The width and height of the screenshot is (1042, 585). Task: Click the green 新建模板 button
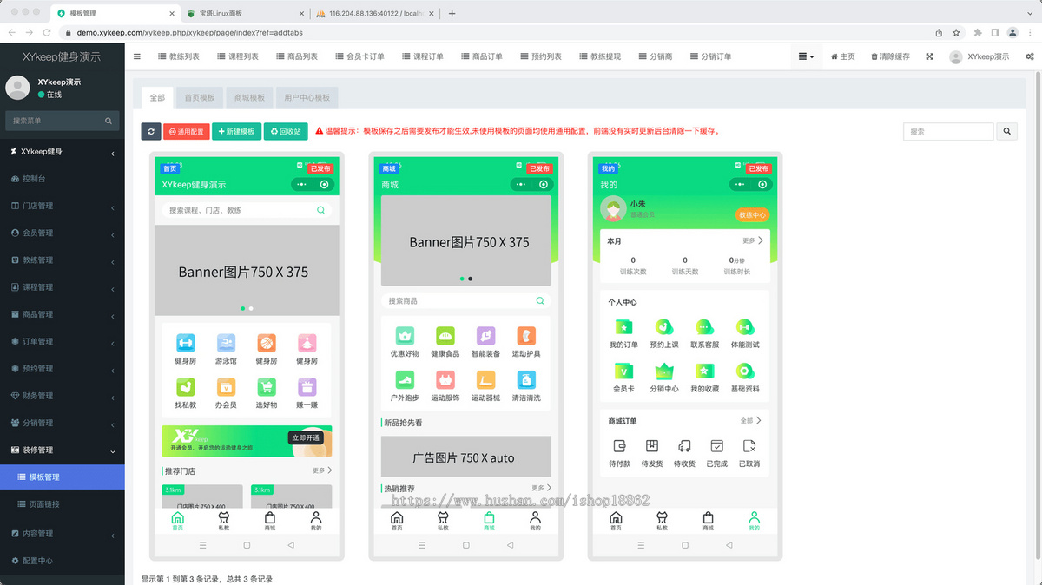coord(235,132)
